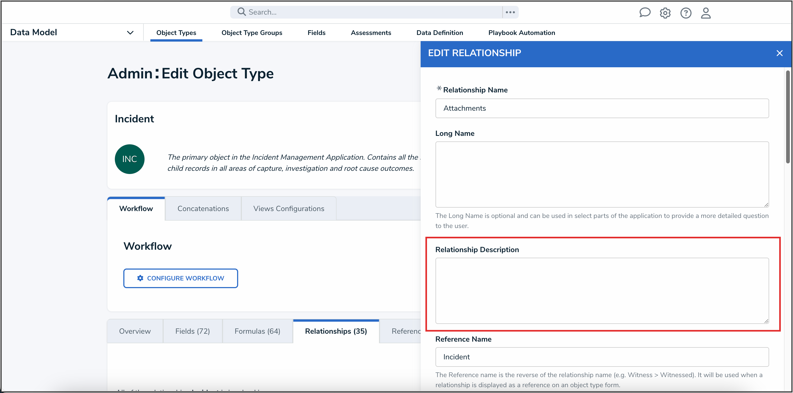
Task: Click the Configure Workflow button
Action: tap(180, 278)
